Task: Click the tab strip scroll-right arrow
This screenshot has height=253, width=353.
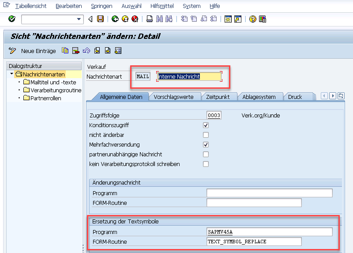Action: pos(333,96)
